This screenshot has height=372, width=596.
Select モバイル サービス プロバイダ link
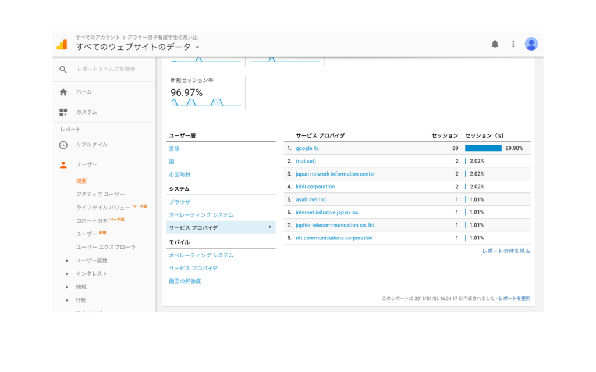[193, 269]
